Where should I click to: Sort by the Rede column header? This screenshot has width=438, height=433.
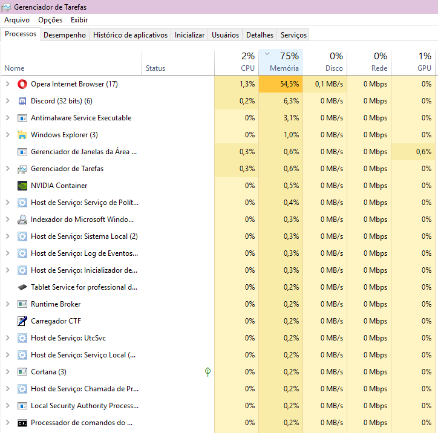pyautogui.click(x=369, y=62)
